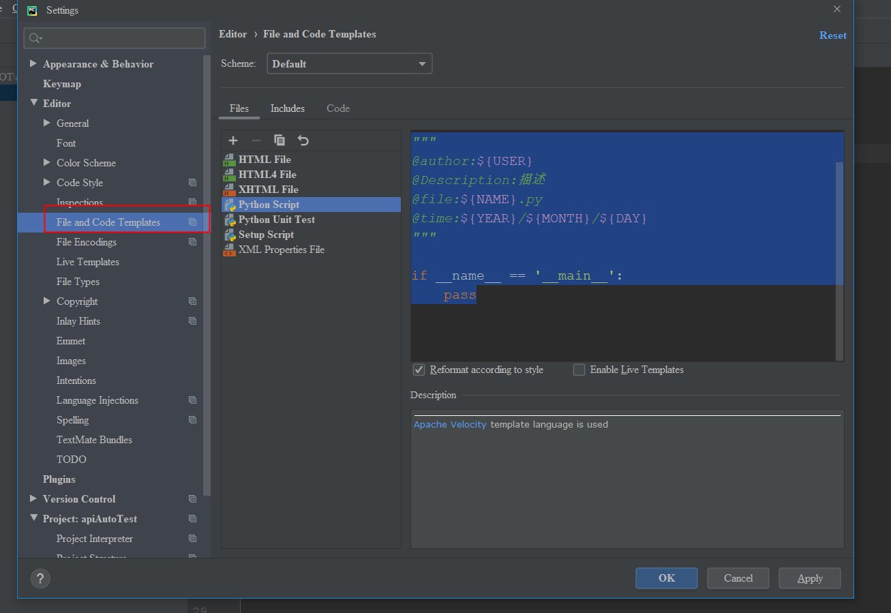Image resolution: width=891 pixels, height=613 pixels.
Task: Close the Settings dialog window
Action: tap(837, 10)
